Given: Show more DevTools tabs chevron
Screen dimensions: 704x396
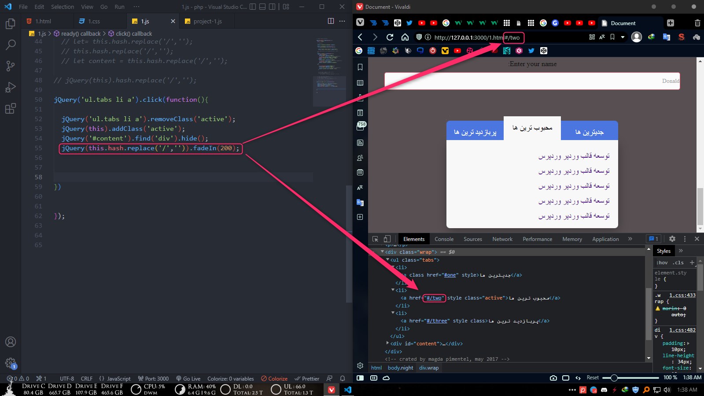Looking at the screenshot, I should [630, 239].
